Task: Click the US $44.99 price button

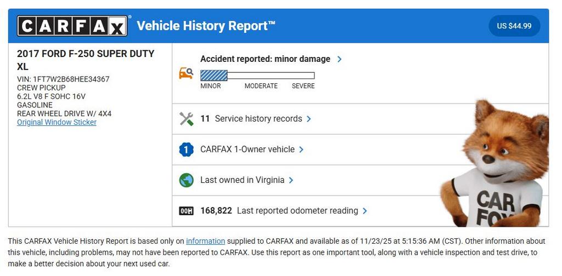Action: pos(514,26)
